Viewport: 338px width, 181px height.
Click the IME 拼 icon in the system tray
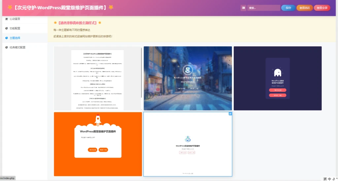click(x=325, y=179)
